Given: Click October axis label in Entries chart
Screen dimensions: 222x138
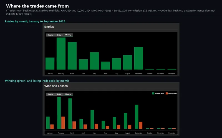Looking at the screenshot, I should click(150, 74).
